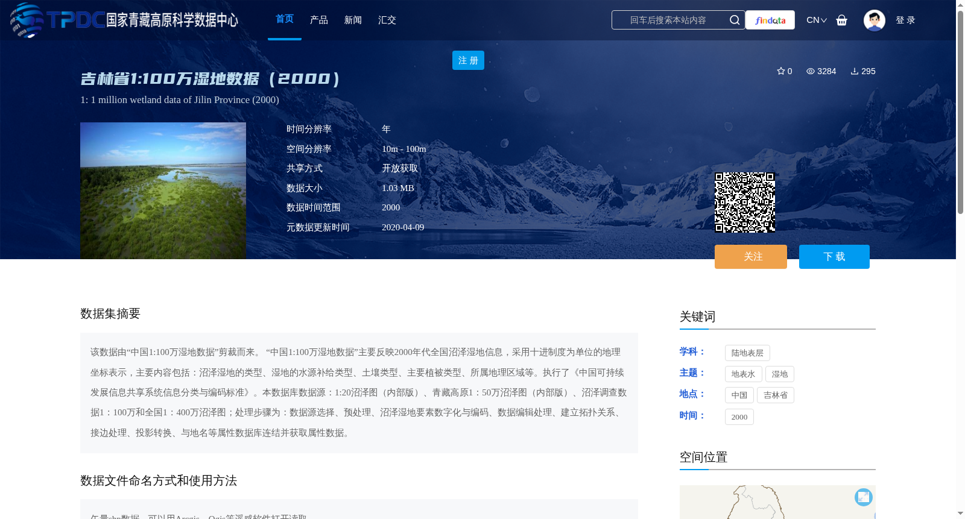Click the user avatar icon

pyautogui.click(x=874, y=20)
